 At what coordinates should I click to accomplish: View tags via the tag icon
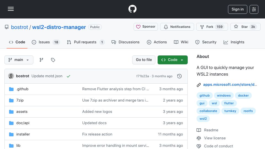point(53,60)
